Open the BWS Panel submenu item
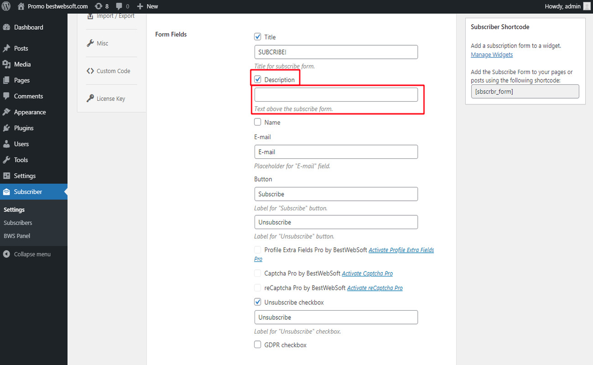This screenshot has height=365, width=593. [x=17, y=236]
